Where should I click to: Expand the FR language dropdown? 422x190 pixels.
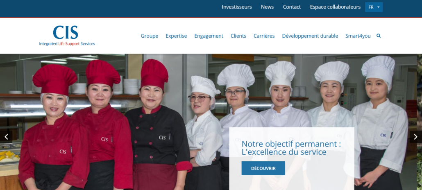coord(374,7)
